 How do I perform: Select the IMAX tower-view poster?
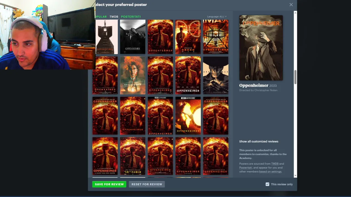pos(216,37)
